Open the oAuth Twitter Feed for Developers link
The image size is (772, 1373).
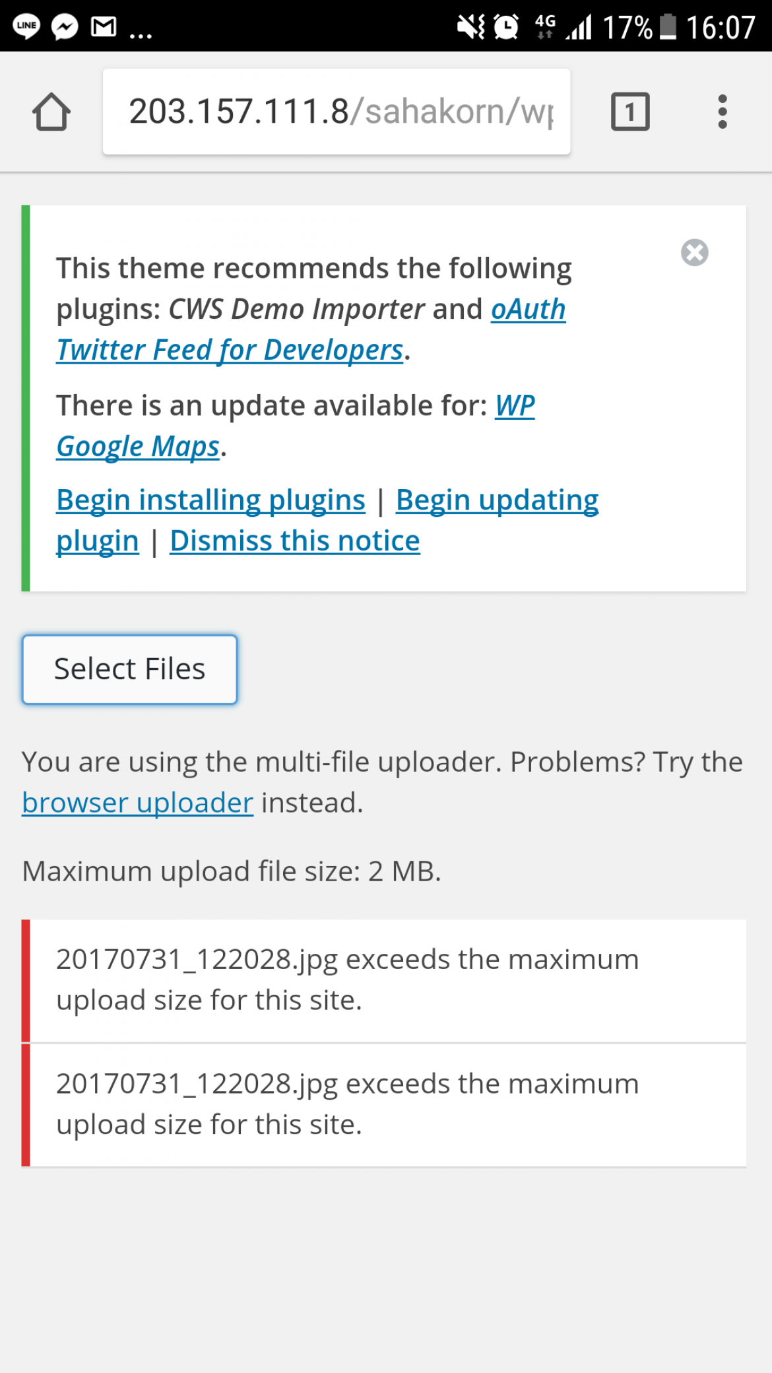pos(311,329)
